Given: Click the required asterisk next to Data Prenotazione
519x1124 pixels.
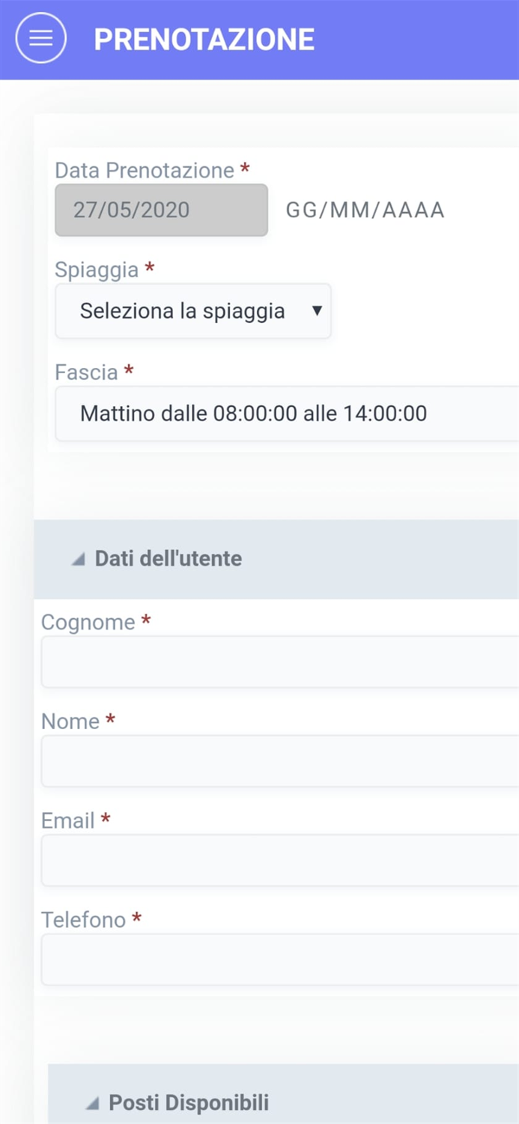Looking at the screenshot, I should click(x=244, y=169).
